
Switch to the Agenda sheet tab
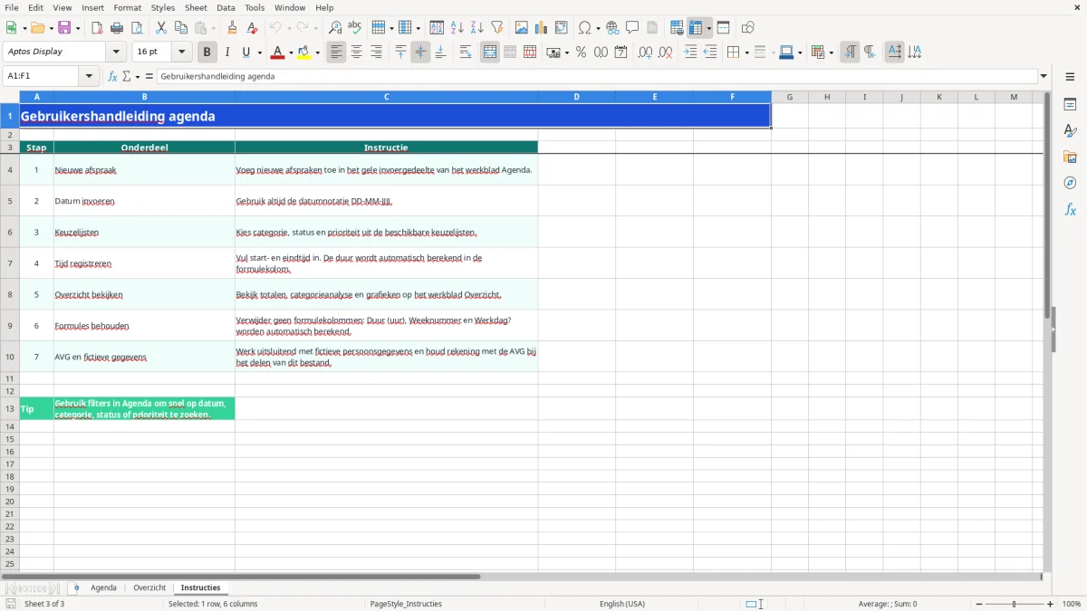point(103,587)
